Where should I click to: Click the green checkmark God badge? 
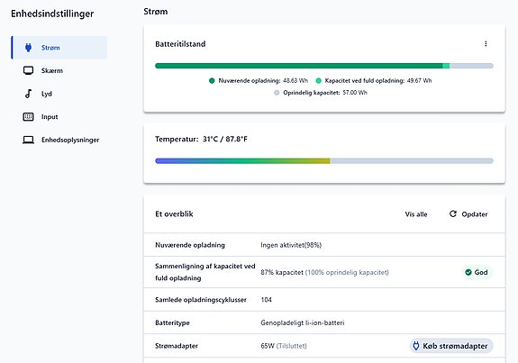point(477,272)
